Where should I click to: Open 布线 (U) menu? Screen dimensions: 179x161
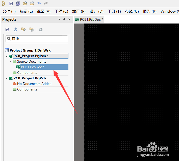coord(132,11)
